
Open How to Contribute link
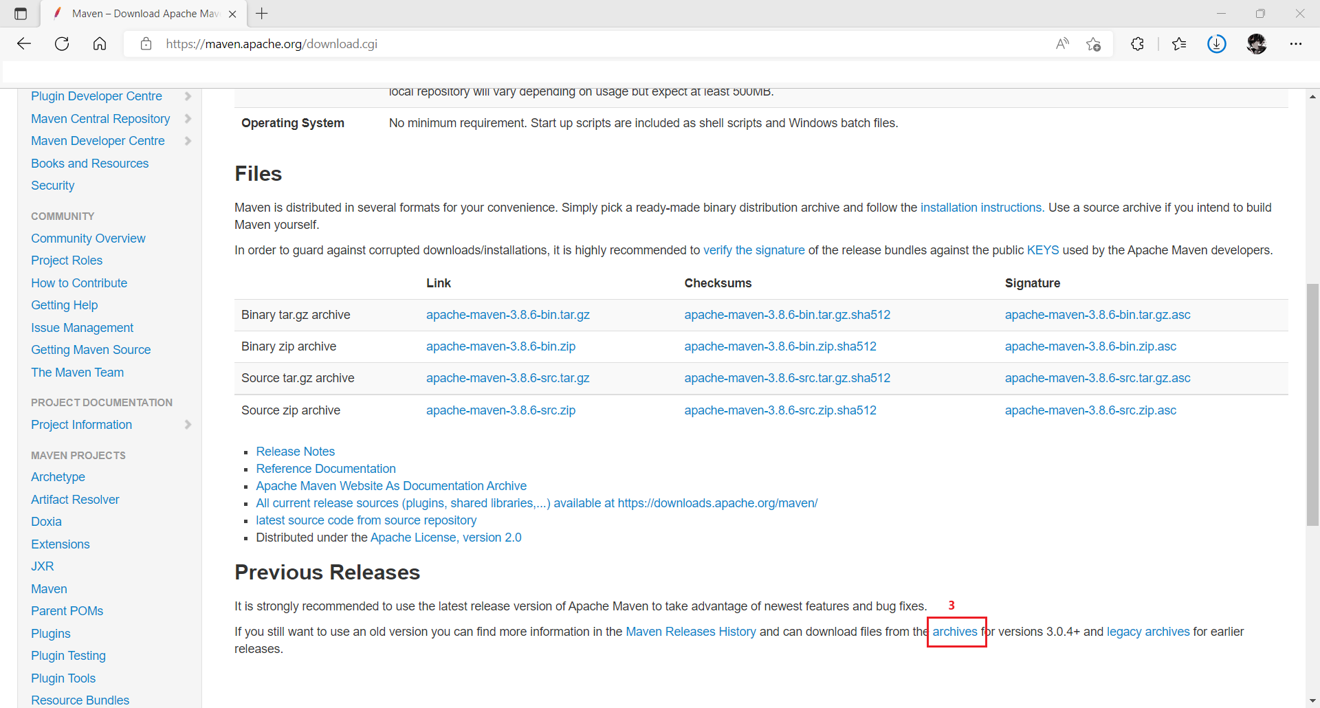(79, 283)
